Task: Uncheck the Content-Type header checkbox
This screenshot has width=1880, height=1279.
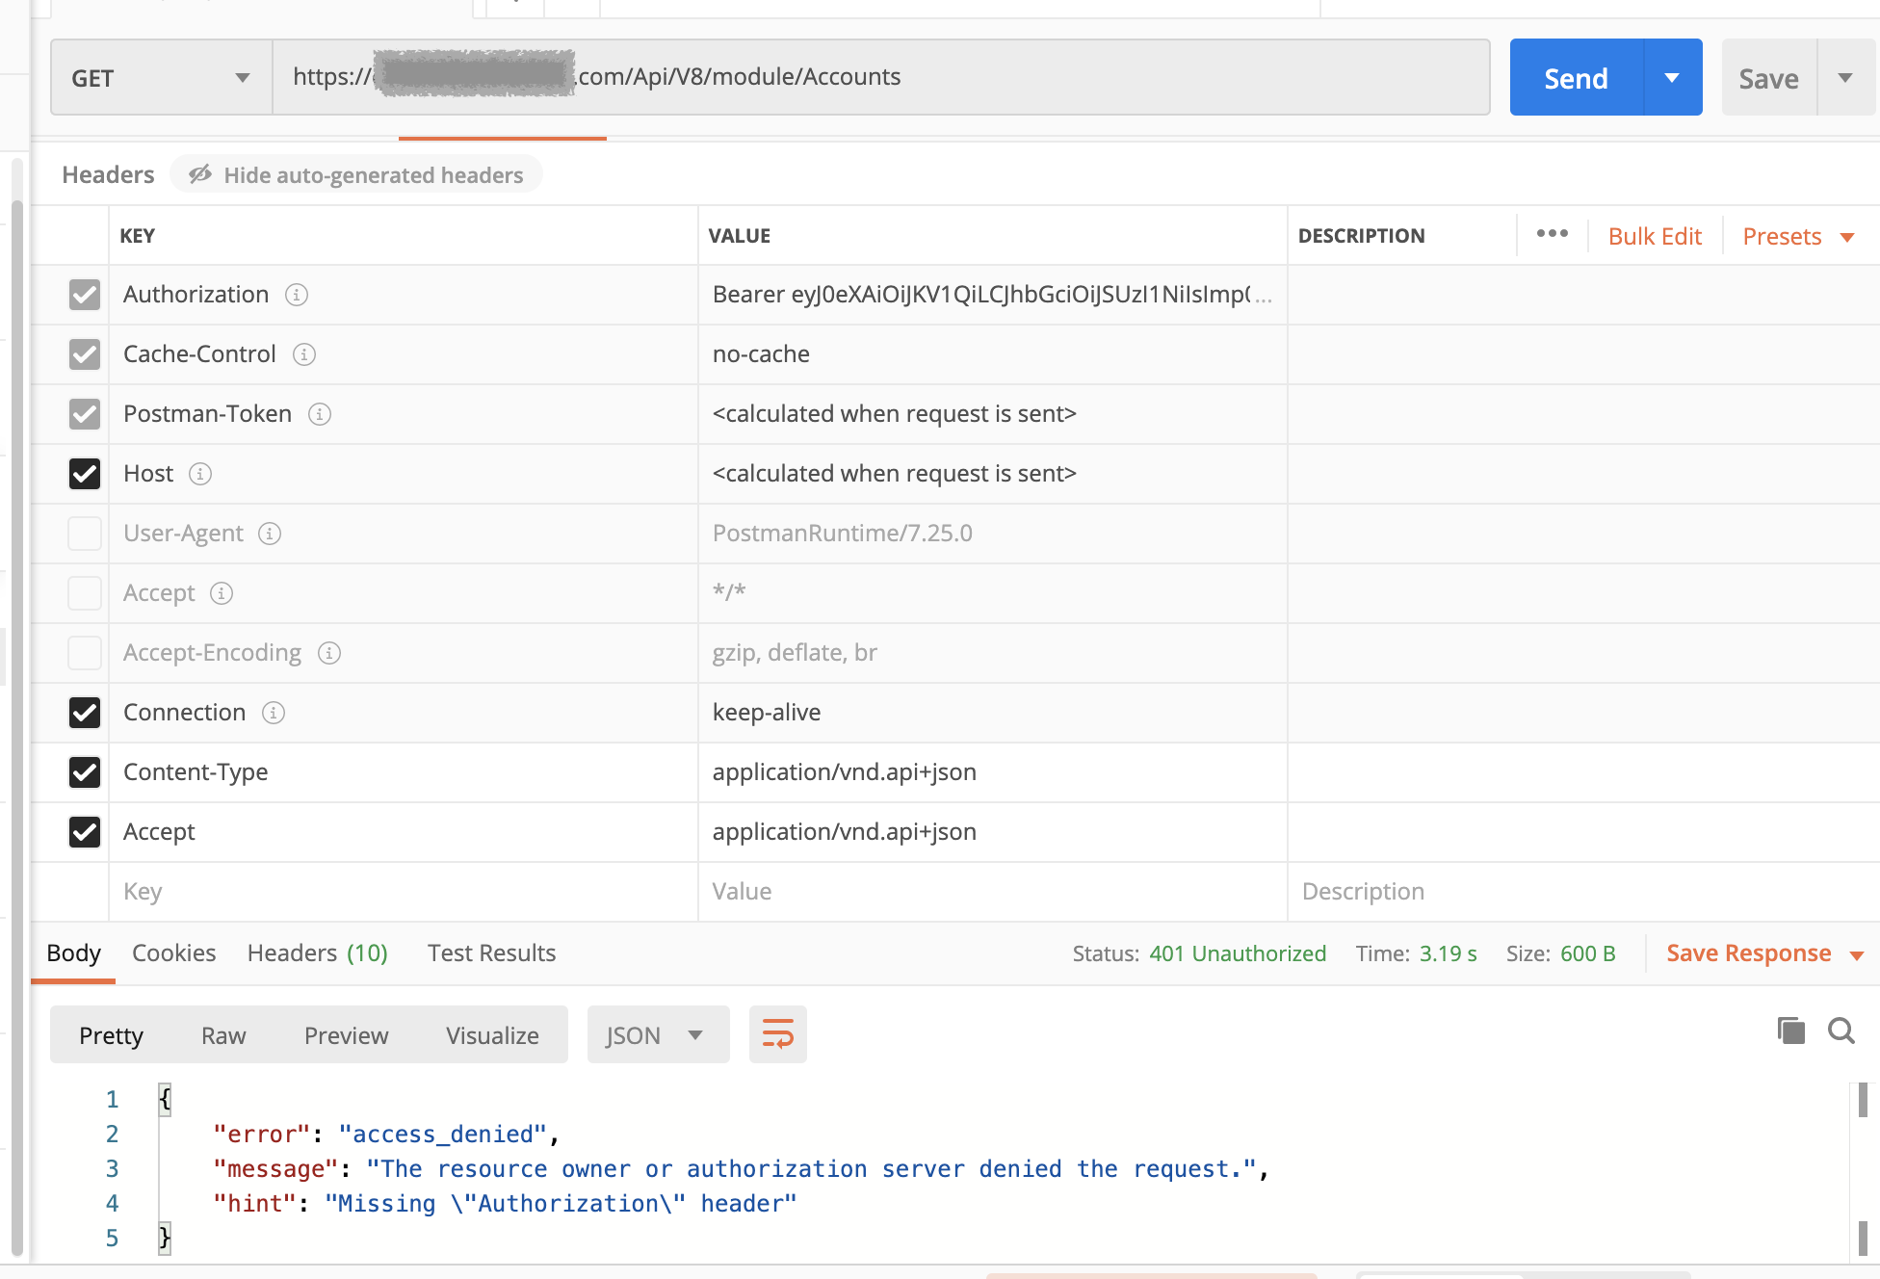Action: [x=85, y=772]
